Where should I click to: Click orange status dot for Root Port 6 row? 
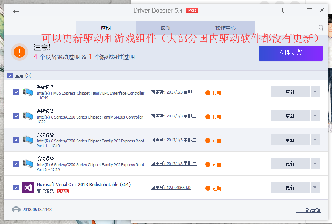click(x=208, y=164)
